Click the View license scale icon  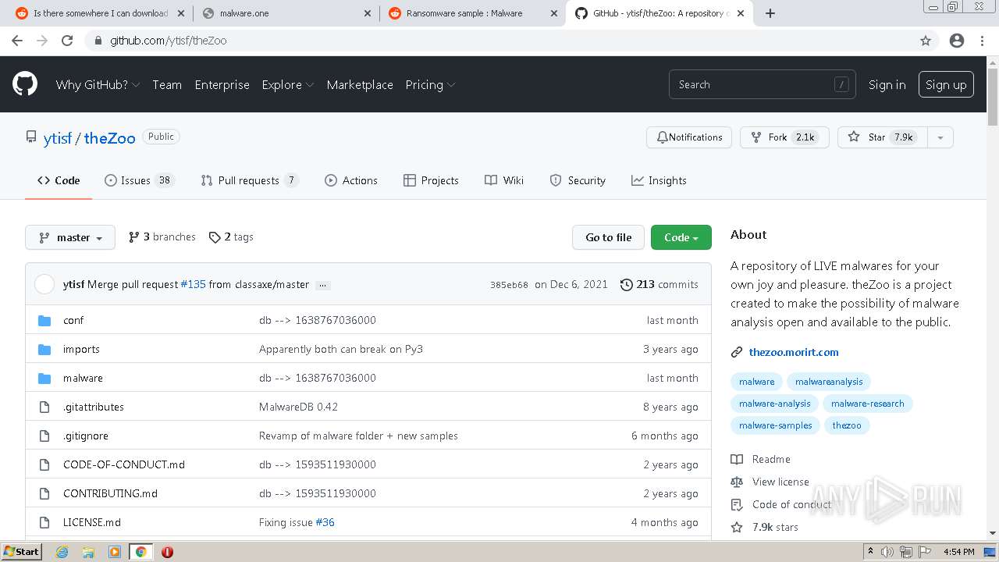[x=737, y=482]
